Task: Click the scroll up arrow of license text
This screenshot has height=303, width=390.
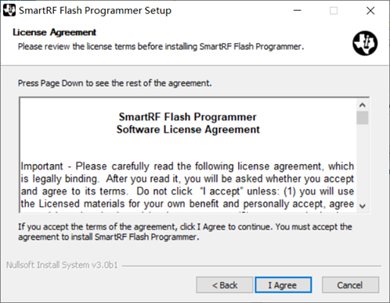Action: (x=363, y=105)
